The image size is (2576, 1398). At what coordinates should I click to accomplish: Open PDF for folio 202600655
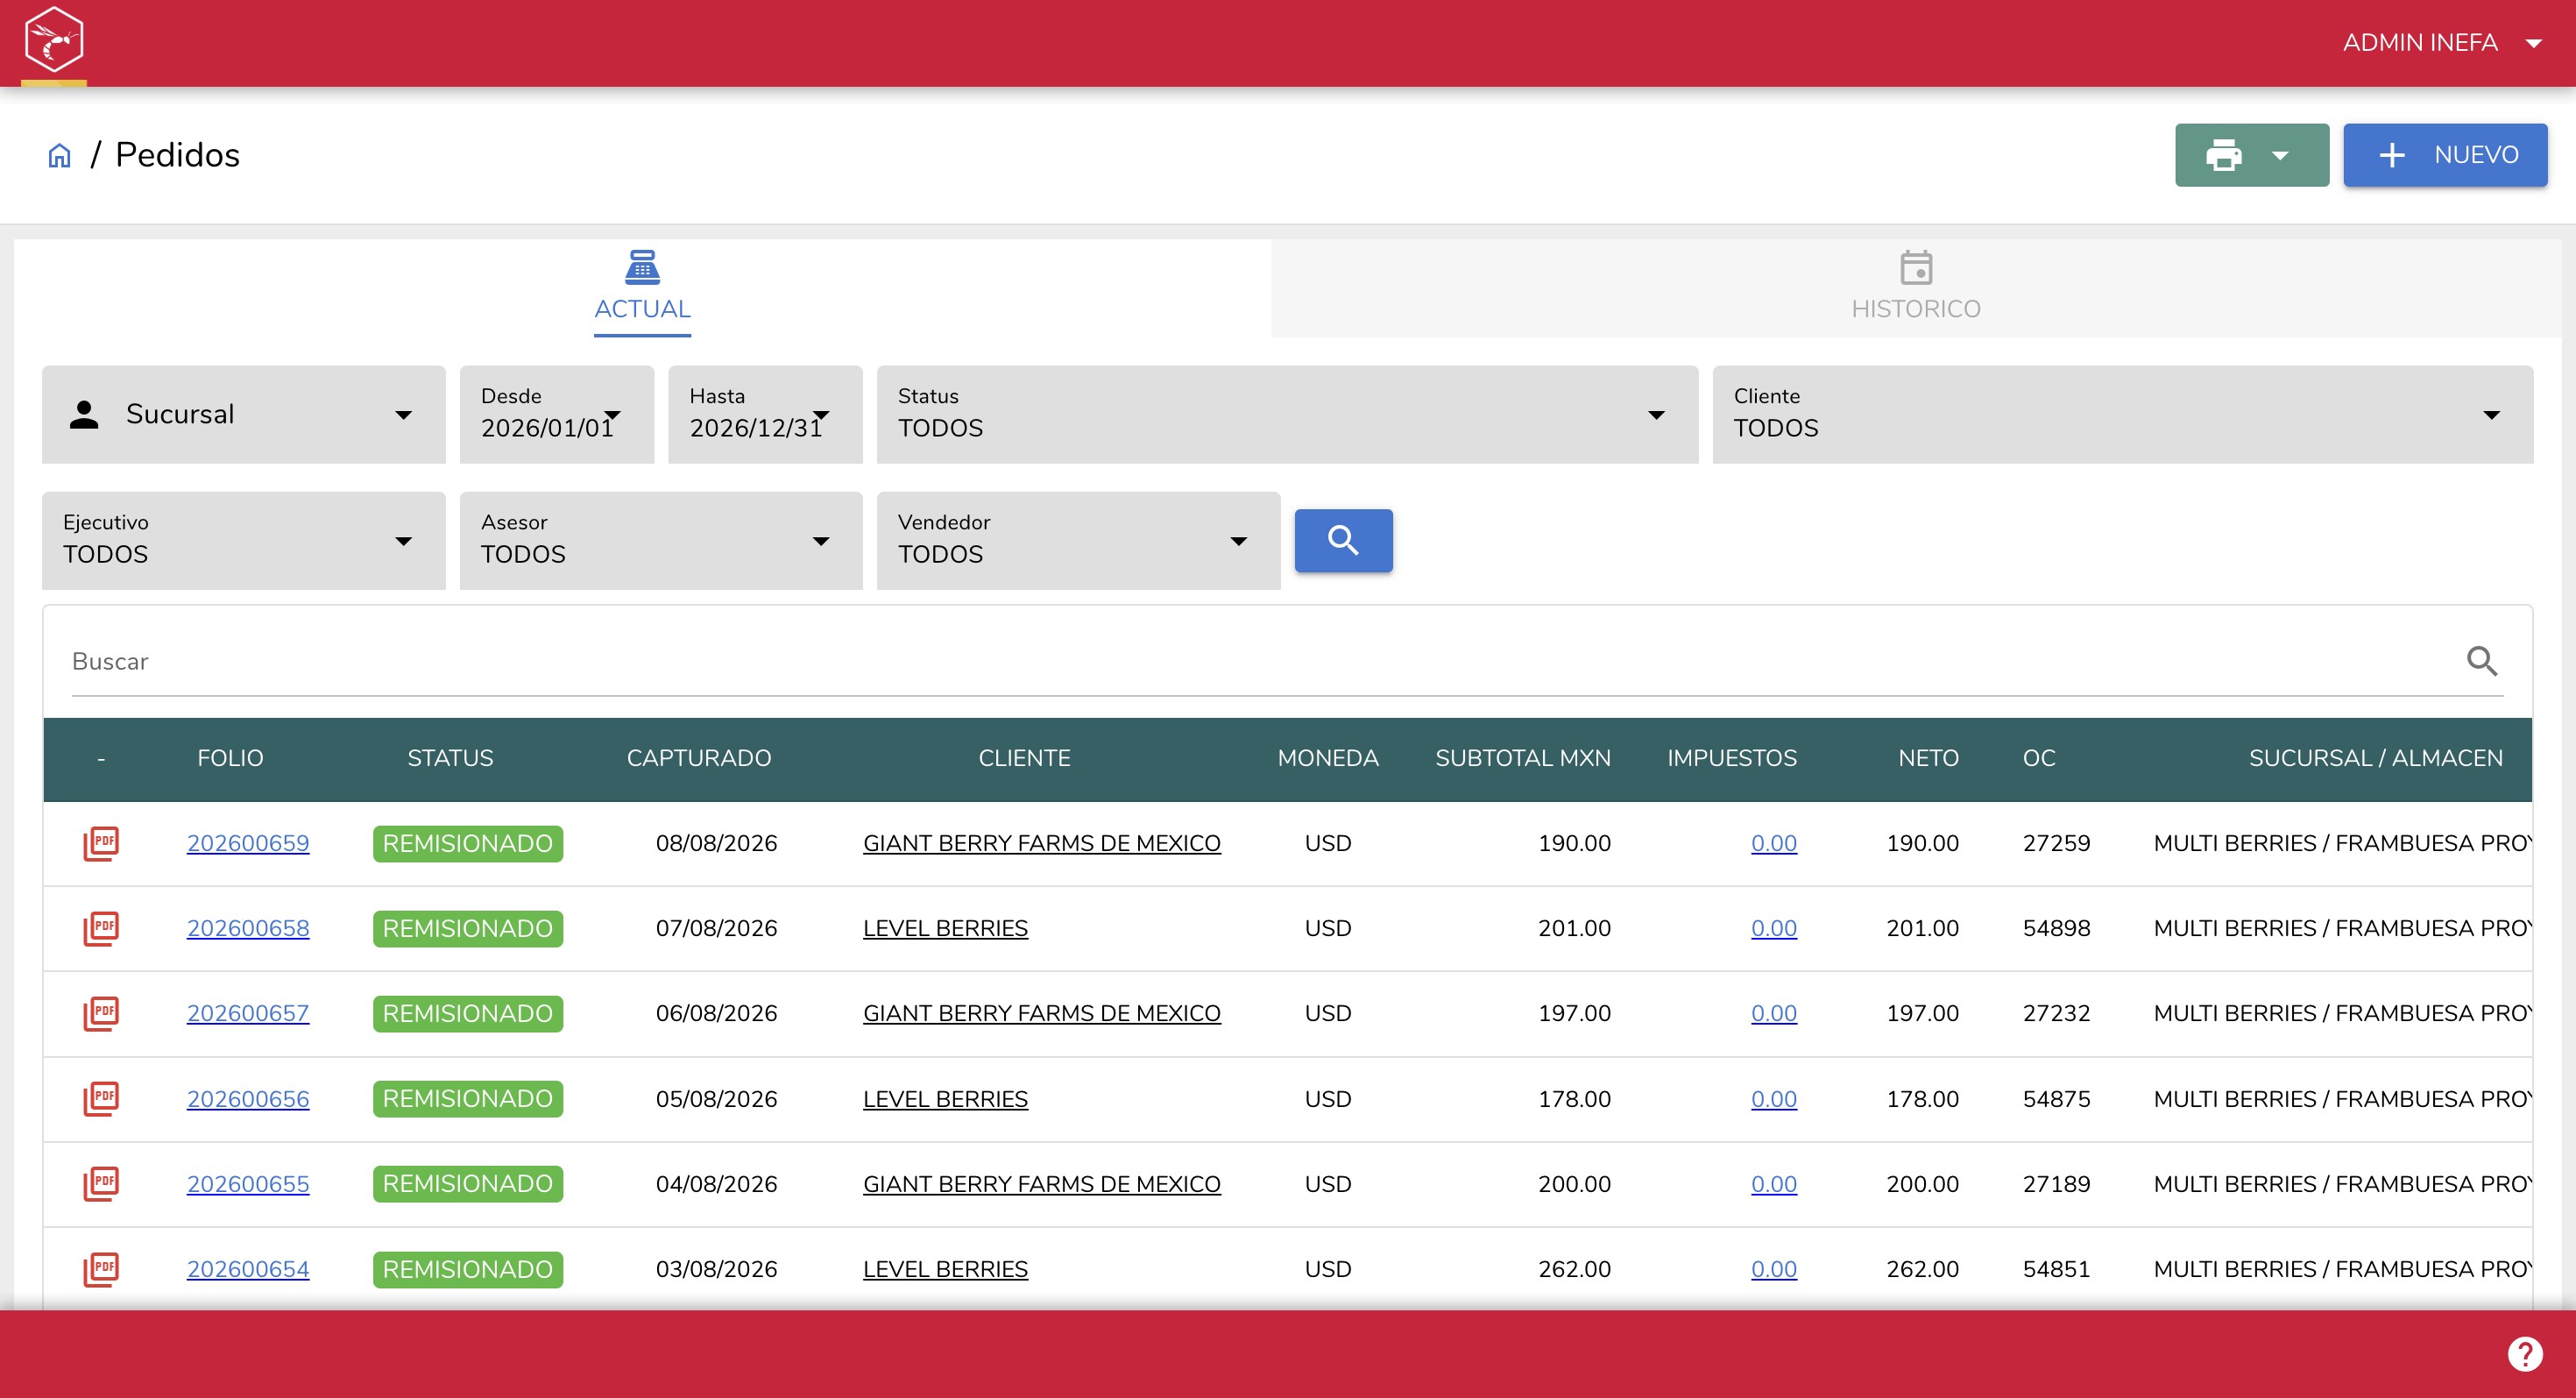[x=101, y=1184]
